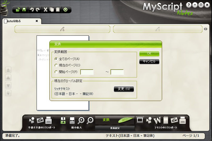Select 全てのページ(A) radio option
212x141 pixels.
coord(67,59)
